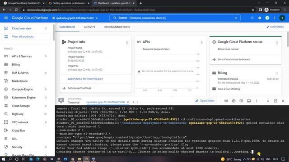Click Go to Cloud status dashboard

click(x=234, y=59)
